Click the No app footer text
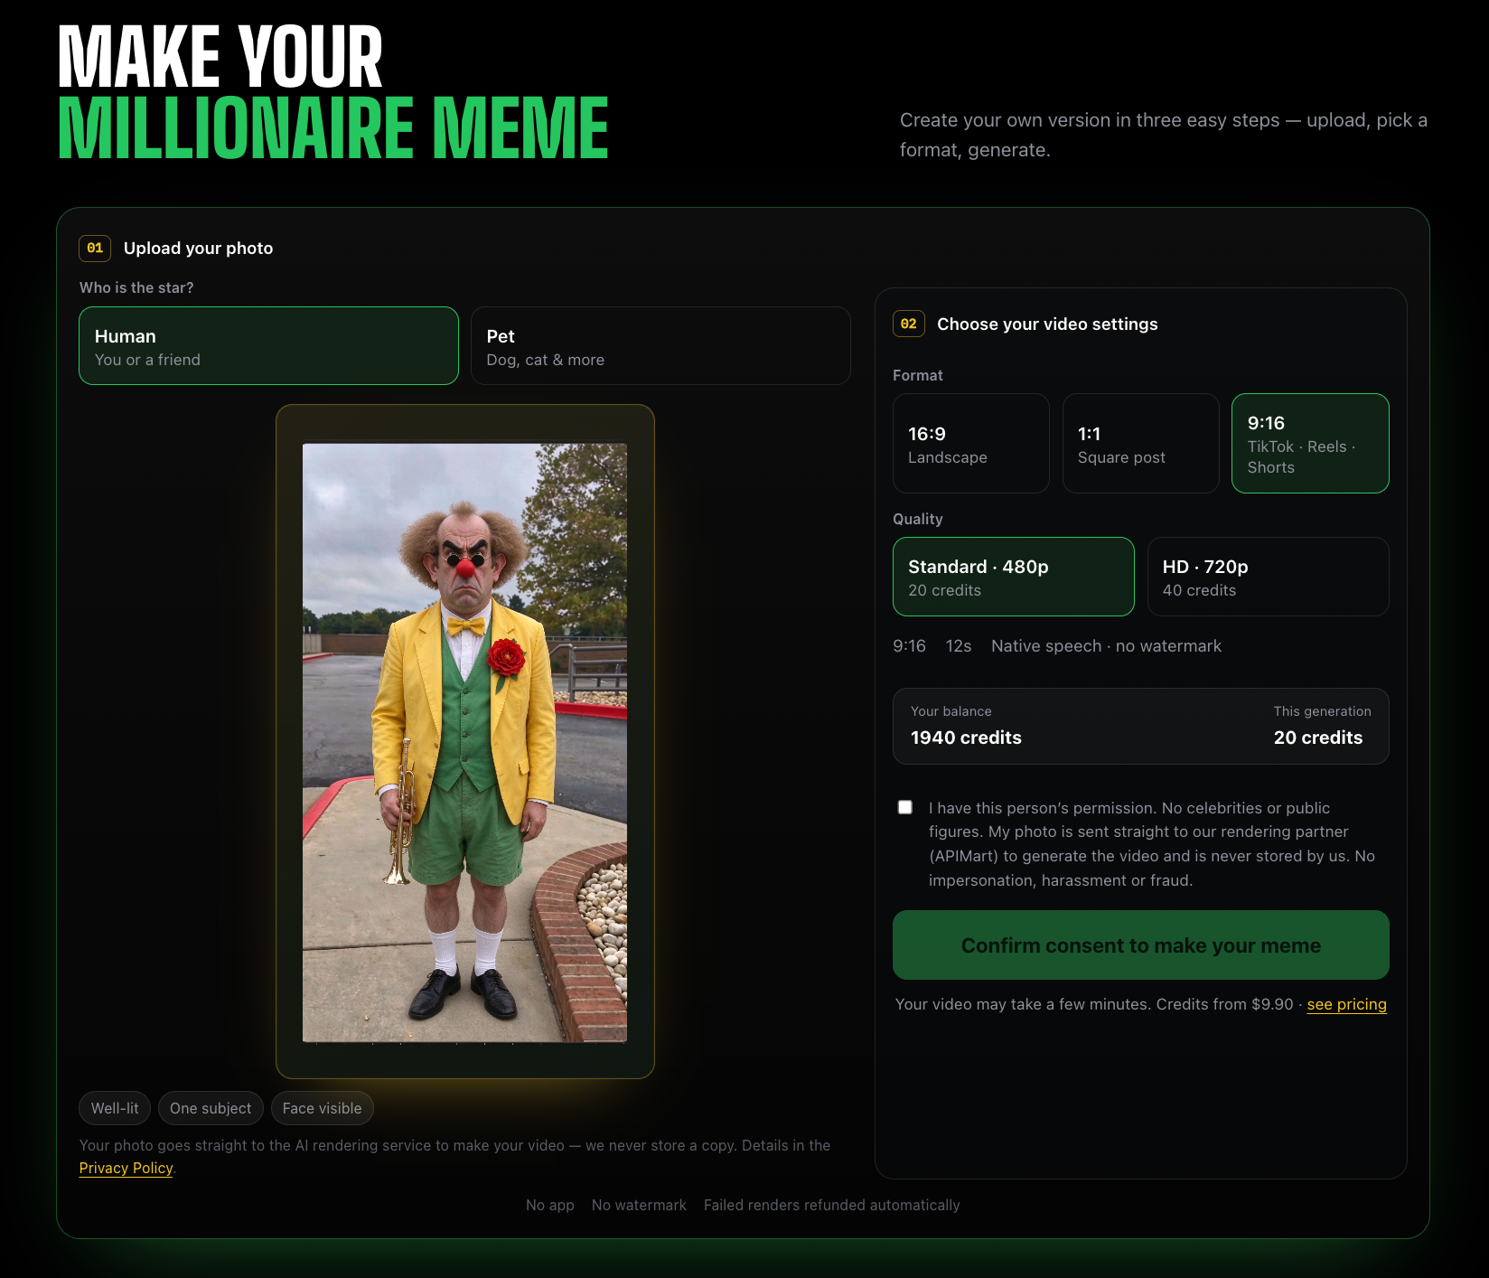This screenshot has width=1489, height=1278. tap(550, 1205)
